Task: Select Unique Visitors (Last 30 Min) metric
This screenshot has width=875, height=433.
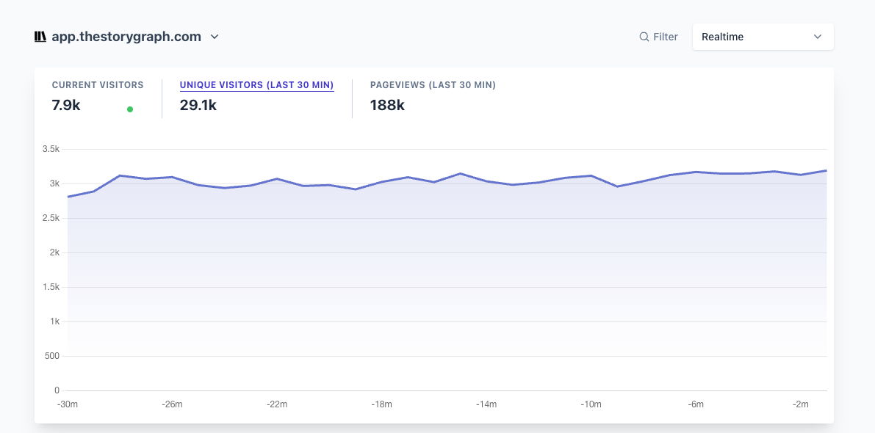Action: (x=256, y=85)
